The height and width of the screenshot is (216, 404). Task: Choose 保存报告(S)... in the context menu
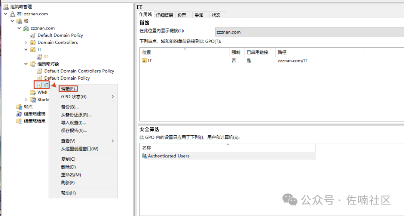(x=74, y=130)
